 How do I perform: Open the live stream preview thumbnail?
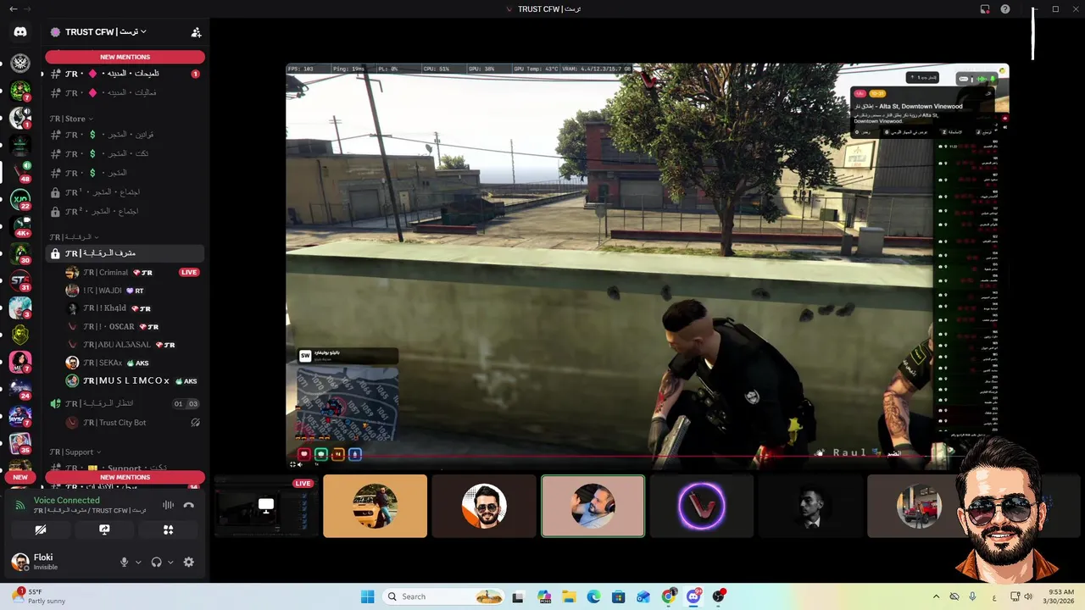(264, 507)
